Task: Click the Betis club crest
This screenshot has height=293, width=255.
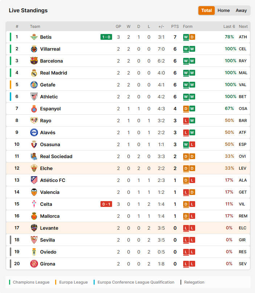Action: 34,37
